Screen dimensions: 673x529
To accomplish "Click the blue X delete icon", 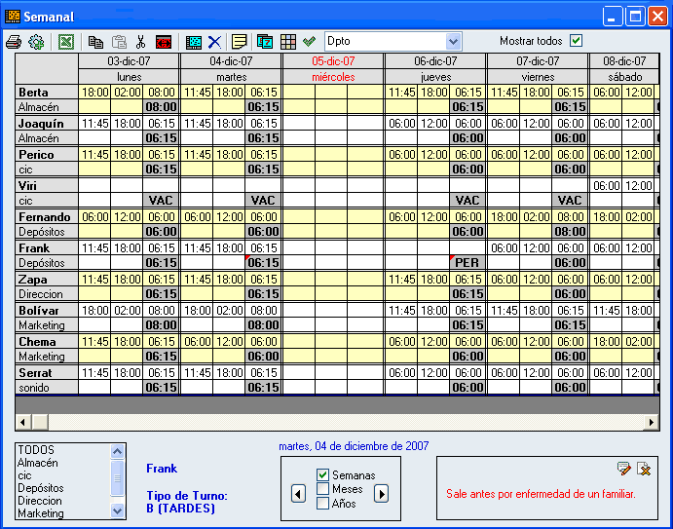I will (x=214, y=42).
